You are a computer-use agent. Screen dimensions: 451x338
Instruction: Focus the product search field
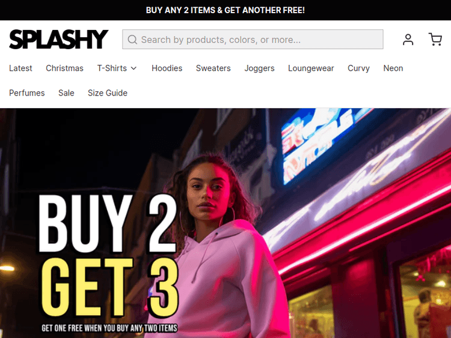pos(253,40)
